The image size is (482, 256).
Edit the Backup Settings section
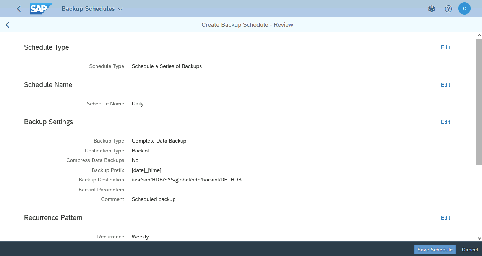coord(445,122)
